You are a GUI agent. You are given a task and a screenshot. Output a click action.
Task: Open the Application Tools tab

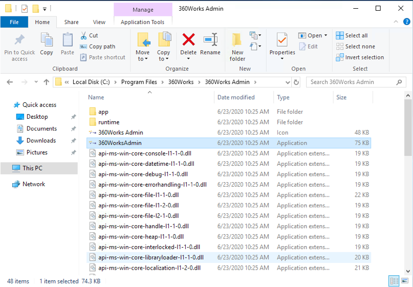point(142,22)
